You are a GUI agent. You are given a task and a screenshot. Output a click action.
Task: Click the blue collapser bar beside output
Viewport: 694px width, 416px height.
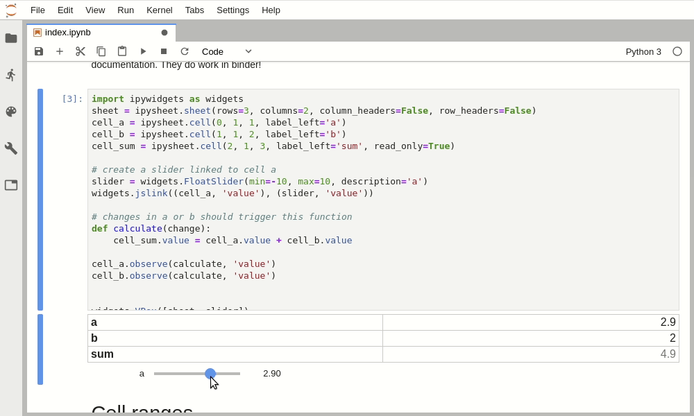point(40,349)
